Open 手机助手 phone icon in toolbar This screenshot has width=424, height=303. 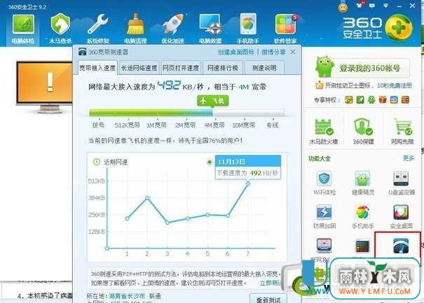247,29
